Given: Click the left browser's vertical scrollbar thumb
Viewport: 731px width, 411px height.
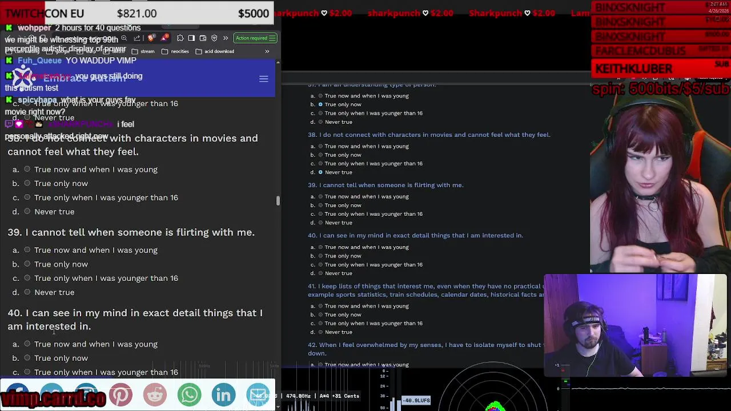Looking at the screenshot, I should coord(278,200).
